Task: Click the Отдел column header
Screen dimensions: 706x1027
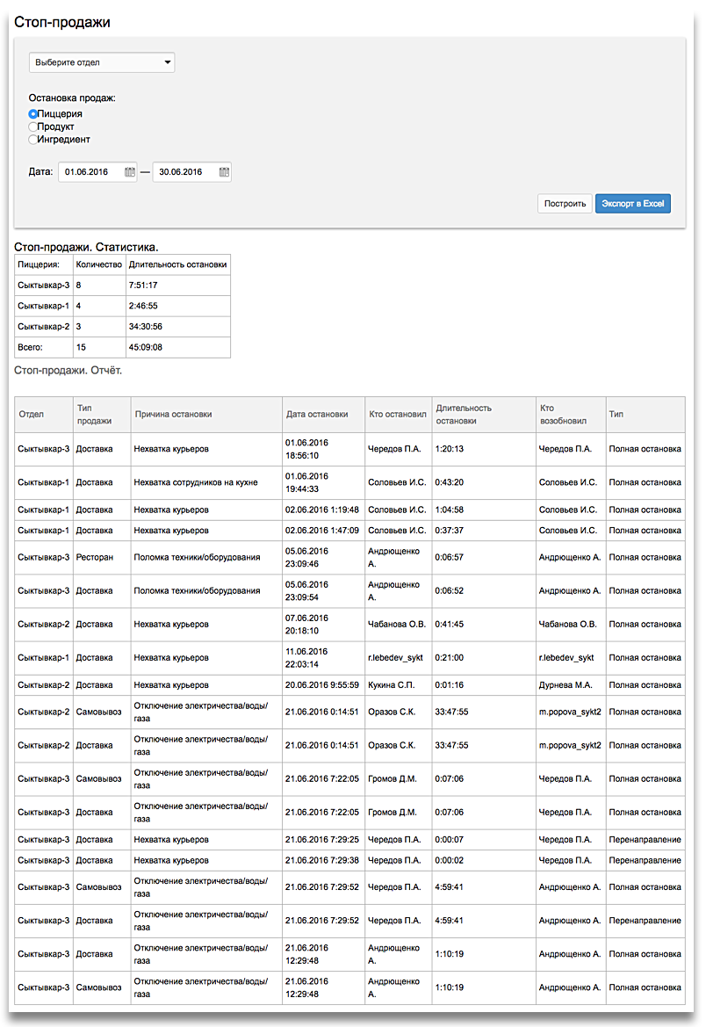Action: [x=43, y=415]
